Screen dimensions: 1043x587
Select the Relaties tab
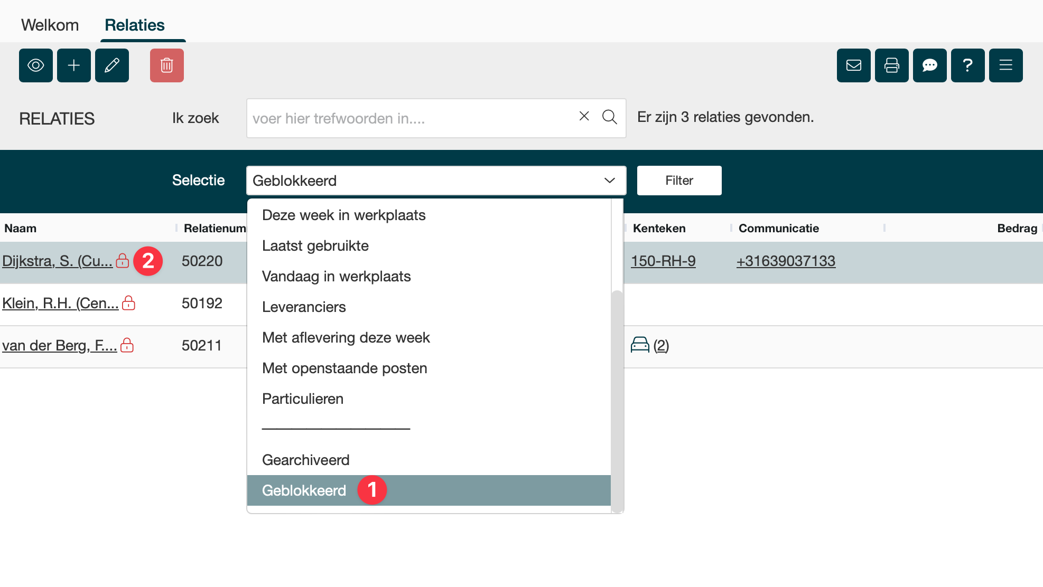[135, 25]
